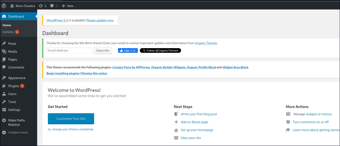Open the Users menu item

(12, 94)
